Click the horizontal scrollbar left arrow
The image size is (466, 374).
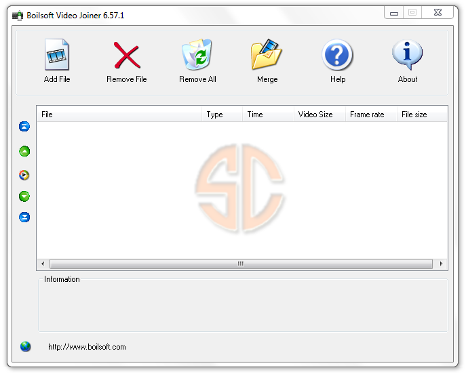point(43,264)
